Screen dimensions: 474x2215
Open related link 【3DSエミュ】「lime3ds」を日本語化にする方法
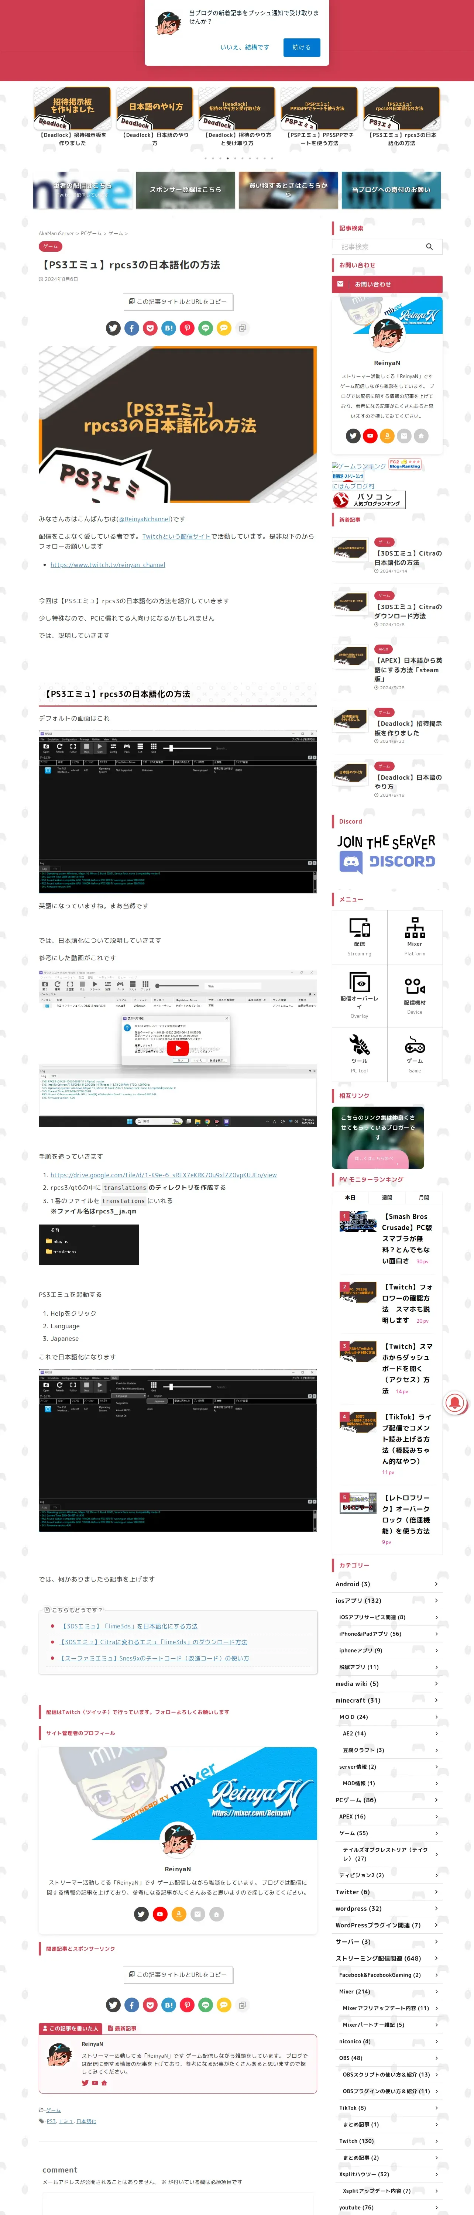click(x=129, y=1626)
